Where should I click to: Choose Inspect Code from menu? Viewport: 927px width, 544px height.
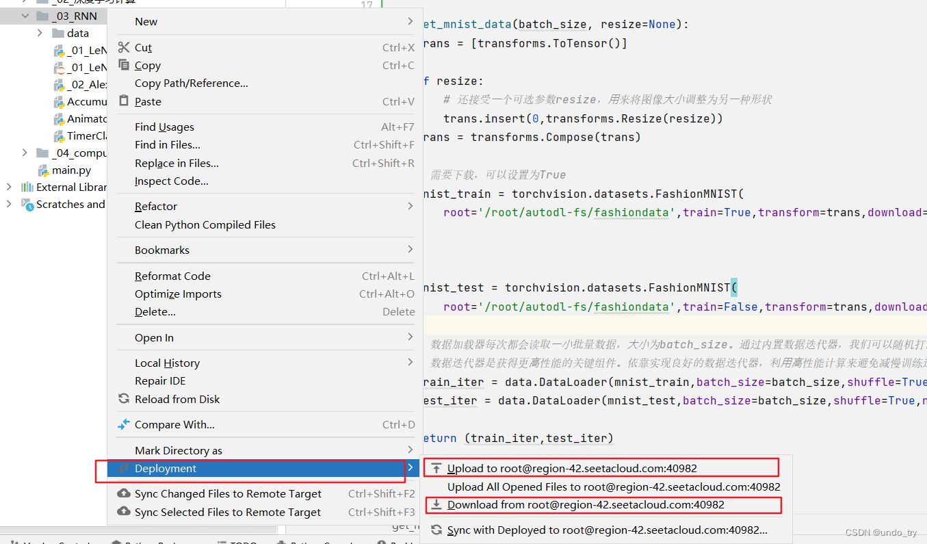pyautogui.click(x=265, y=181)
